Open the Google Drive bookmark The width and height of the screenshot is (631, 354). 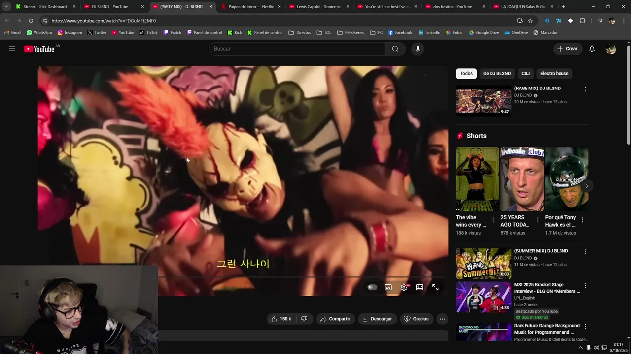(x=484, y=33)
